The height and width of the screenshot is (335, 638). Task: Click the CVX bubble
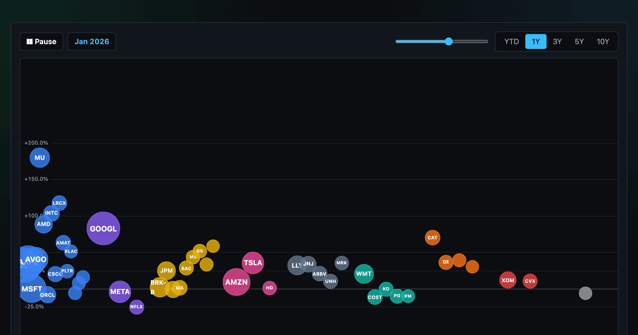[x=530, y=281]
